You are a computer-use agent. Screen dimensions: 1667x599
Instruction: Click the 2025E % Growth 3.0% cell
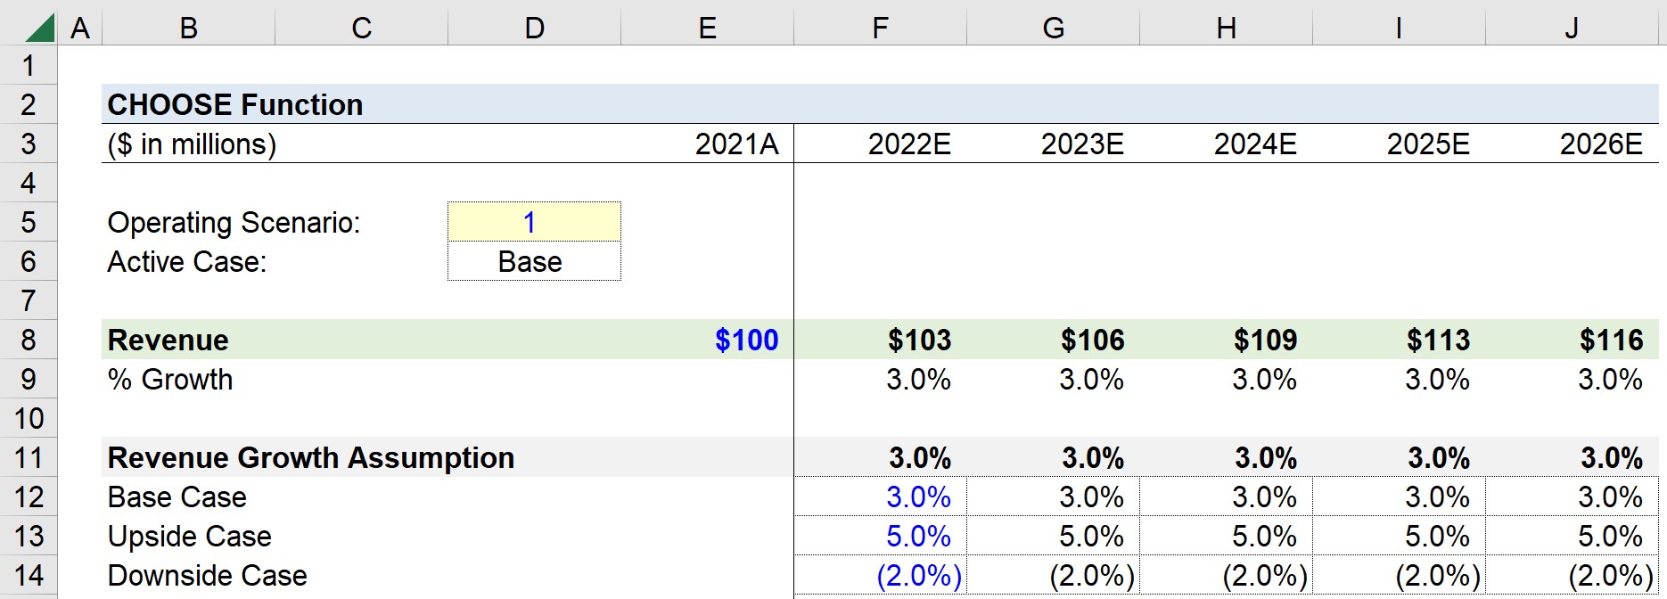point(1399,379)
